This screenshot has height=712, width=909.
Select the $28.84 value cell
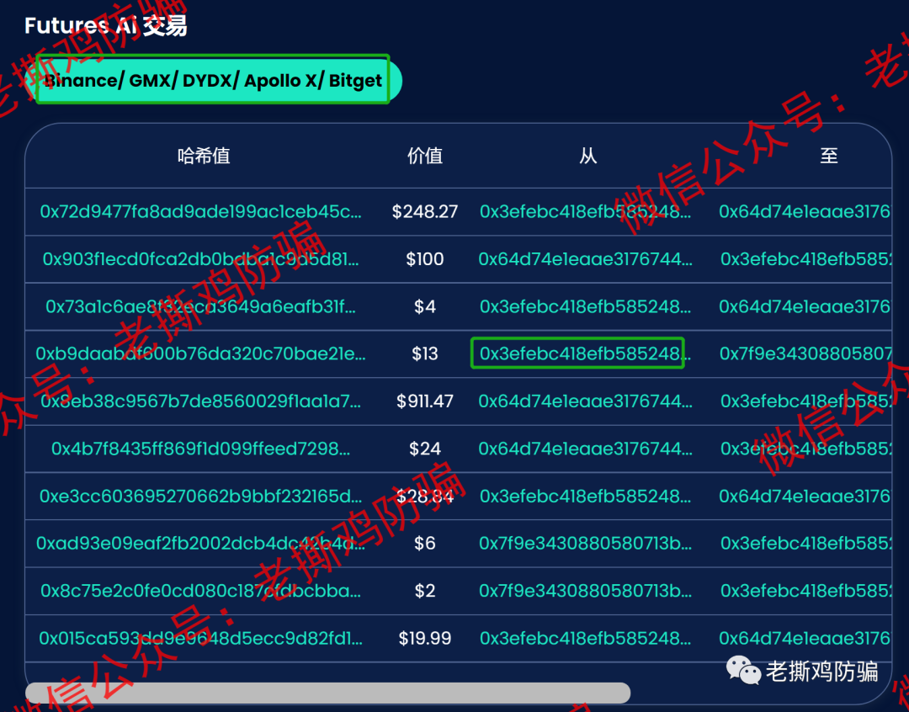click(x=425, y=497)
